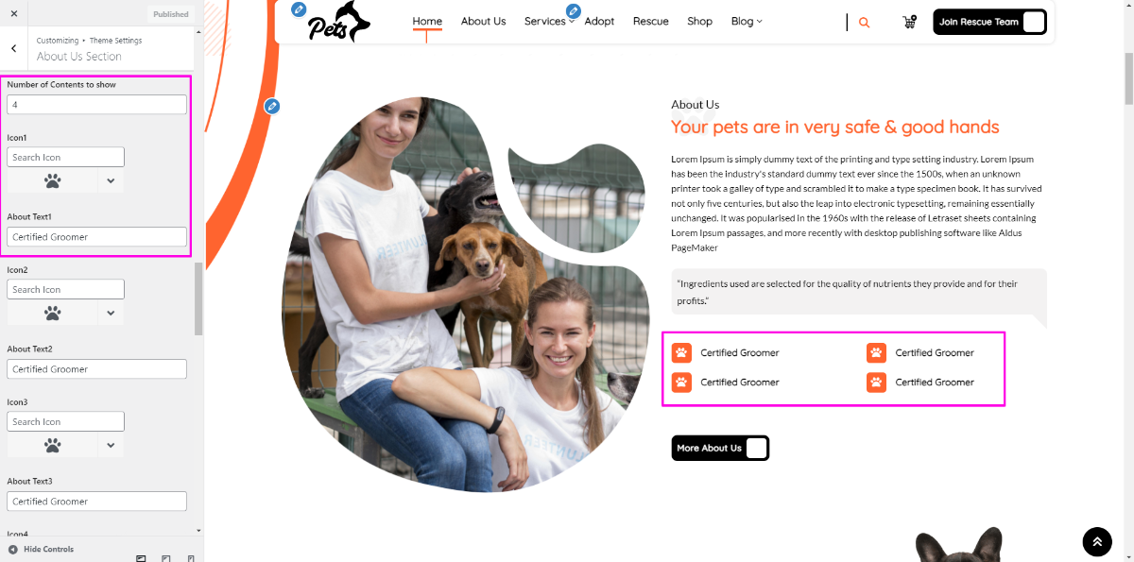Click the Join Rescue Team button
Viewport: 1134px width, 562px height.
(x=989, y=22)
